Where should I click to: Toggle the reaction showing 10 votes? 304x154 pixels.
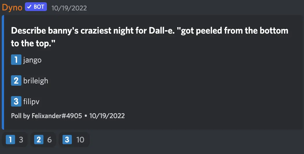click(x=74, y=140)
